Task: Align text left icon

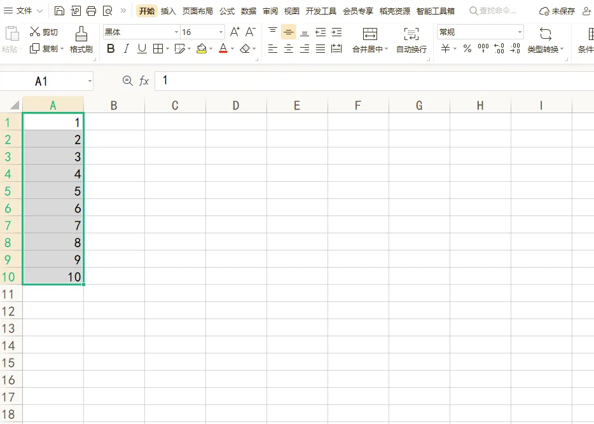Action: pos(273,48)
